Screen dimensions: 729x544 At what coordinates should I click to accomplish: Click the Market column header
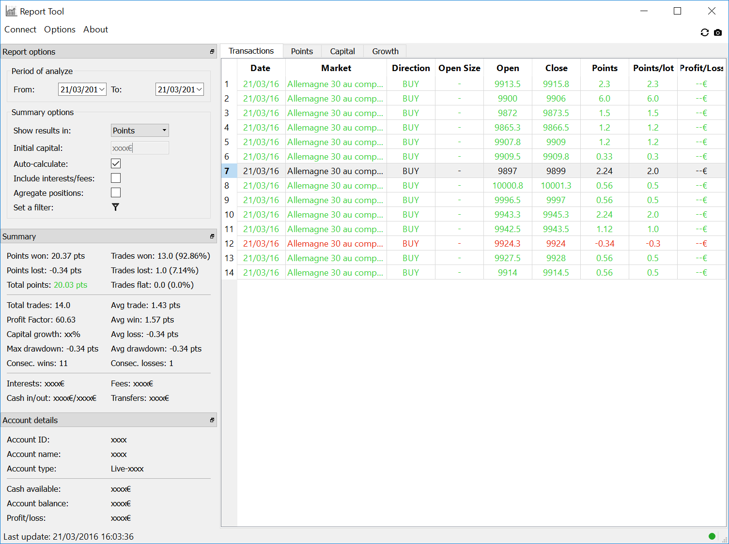(336, 68)
